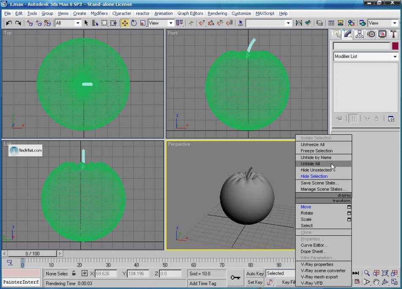Image resolution: width=402 pixels, height=289 pixels.
Task: Click the Zoom magnifier viewport control
Action: [x=367, y=273]
